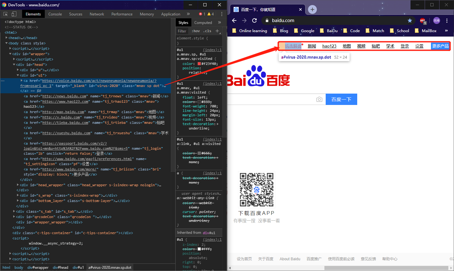Open the MailBox bookmark folder

tap(426, 31)
